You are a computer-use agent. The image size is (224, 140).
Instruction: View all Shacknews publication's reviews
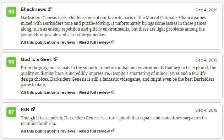[48, 42]
